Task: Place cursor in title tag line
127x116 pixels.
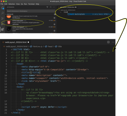Action: (x=31, y=72)
